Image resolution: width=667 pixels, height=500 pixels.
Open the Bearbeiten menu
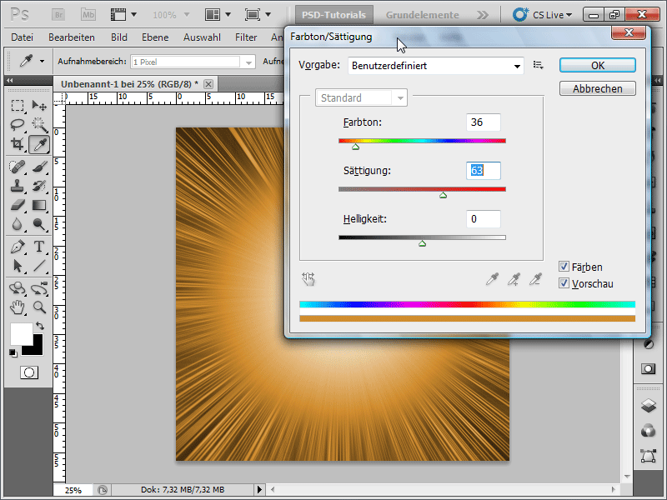click(72, 37)
